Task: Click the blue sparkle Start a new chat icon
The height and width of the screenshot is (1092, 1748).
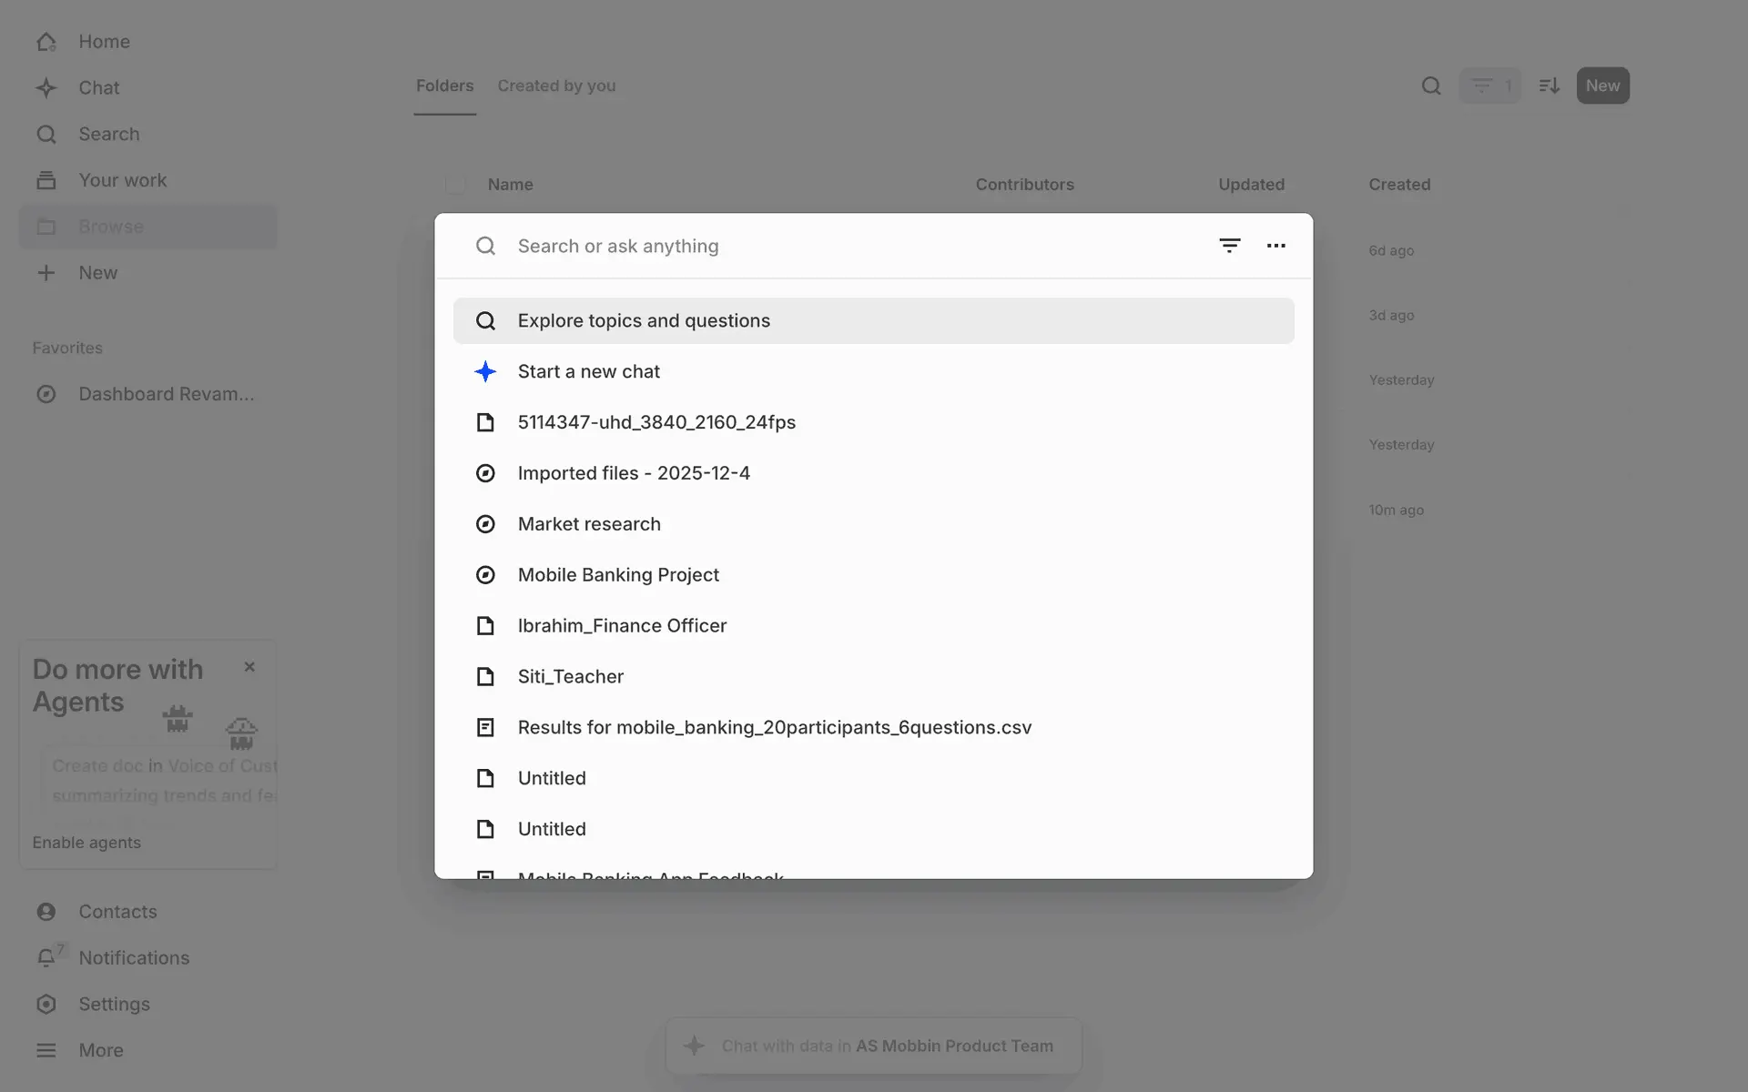Action: [x=485, y=371]
